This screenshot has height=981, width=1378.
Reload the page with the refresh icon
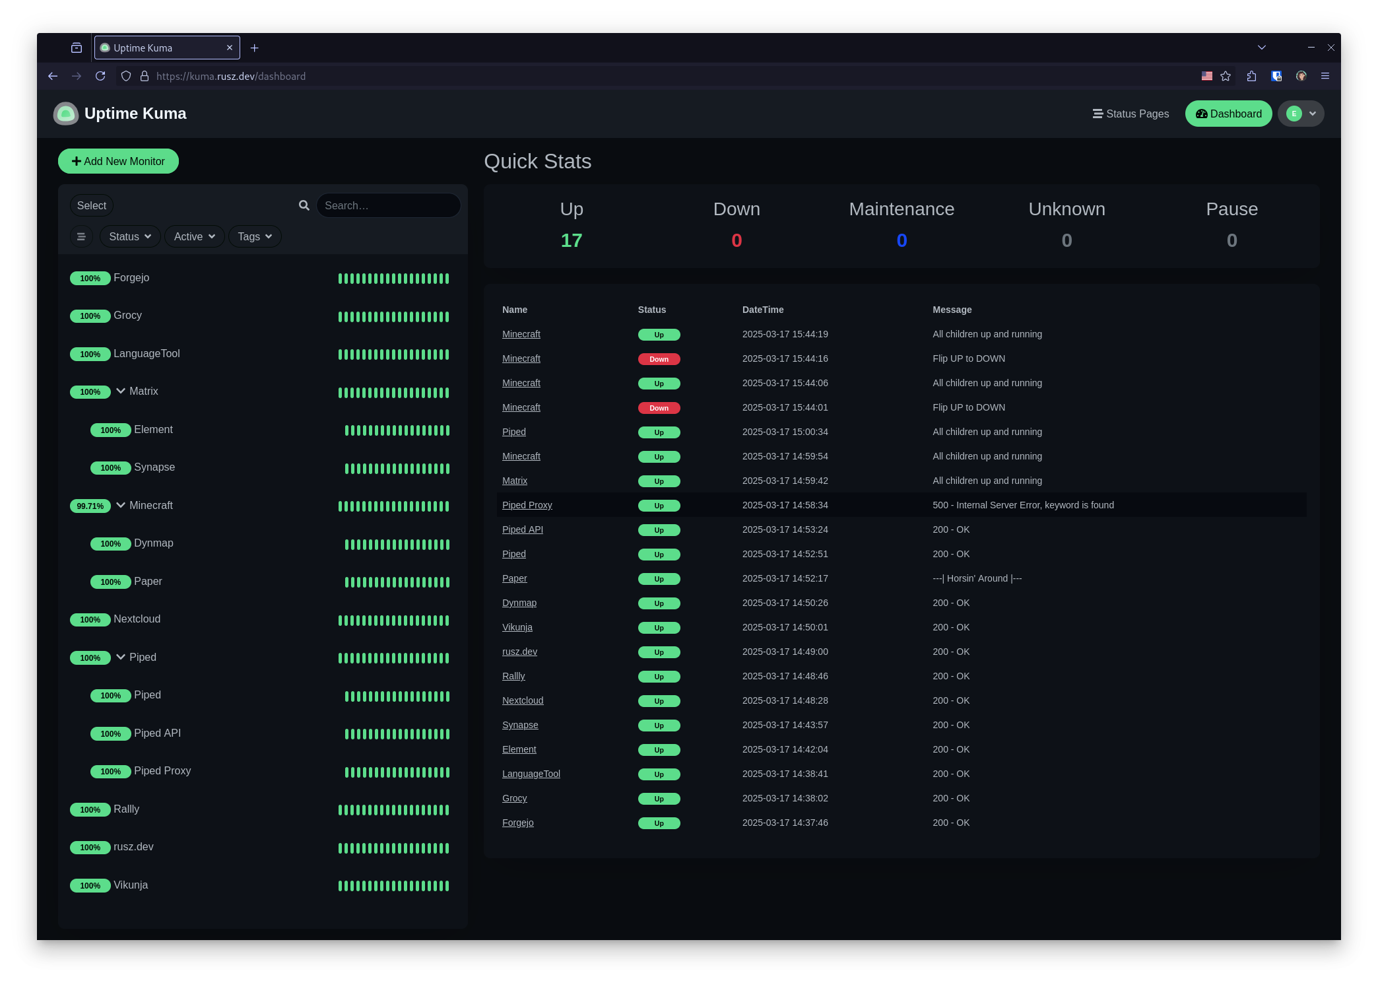click(x=100, y=76)
